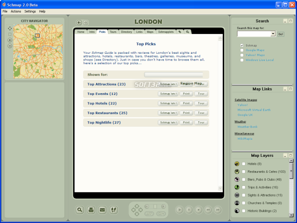Zoom in the City Navigator map
The height and width of the screenshot is (223, 297).
tap(10, 40)
